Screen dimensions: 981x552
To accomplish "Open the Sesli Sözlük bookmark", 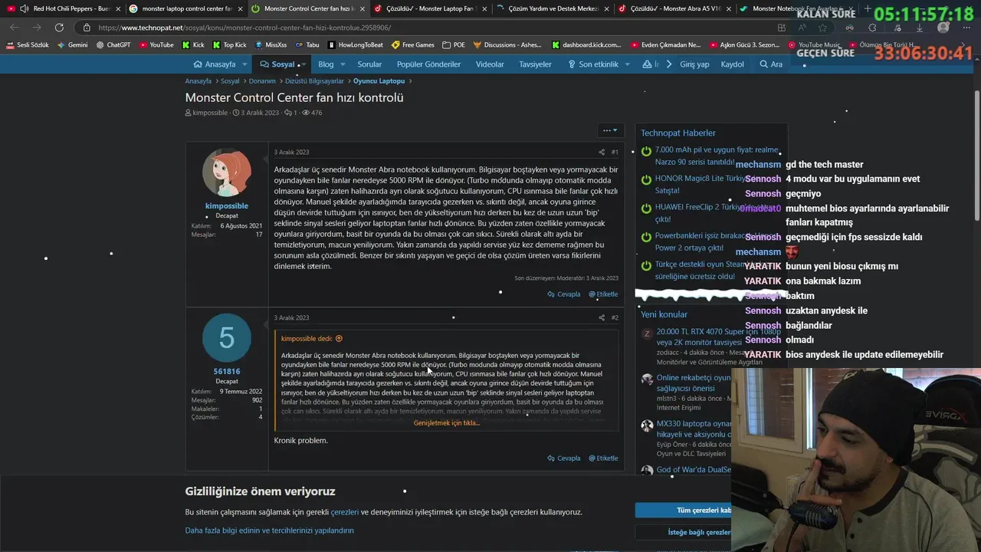I will pos(28,45).
